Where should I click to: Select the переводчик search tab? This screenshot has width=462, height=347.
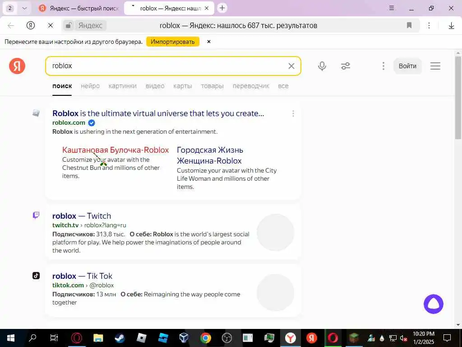(251, 86)
